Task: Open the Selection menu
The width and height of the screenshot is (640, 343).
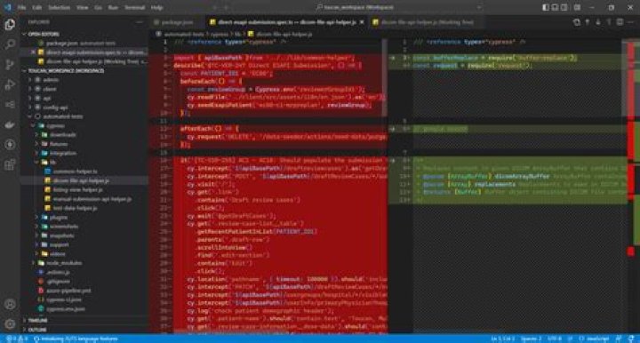Action: (60, 7)
